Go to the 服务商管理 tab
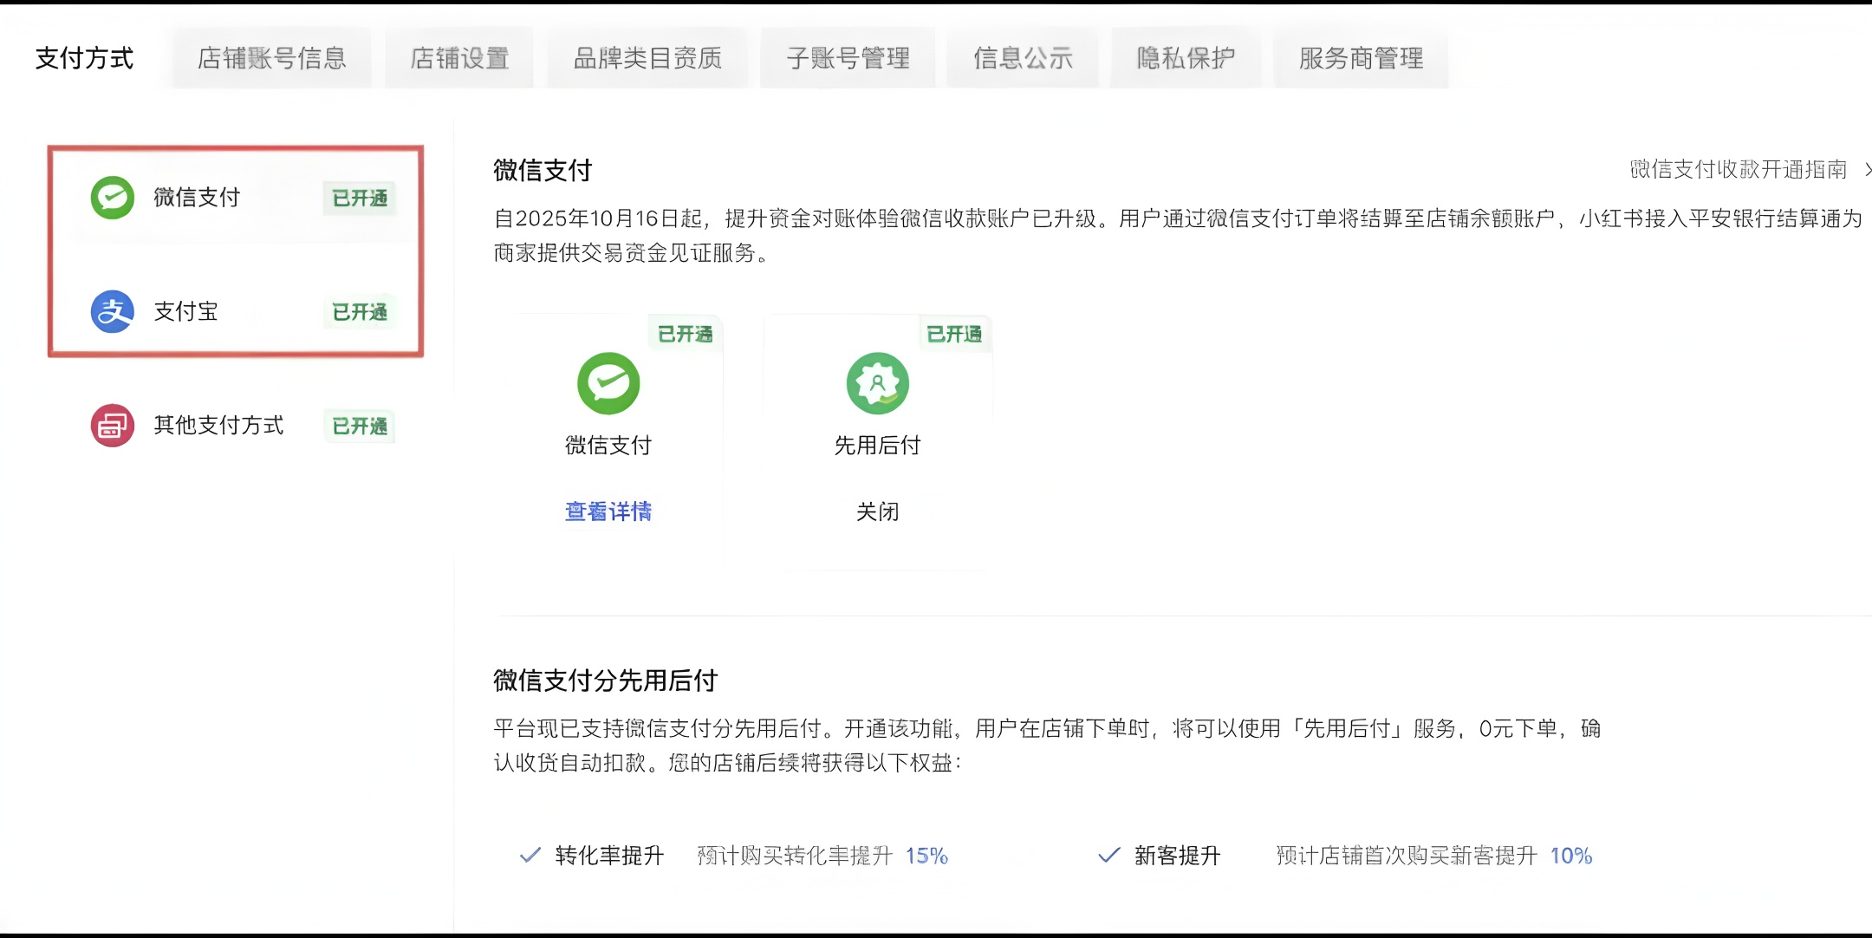The image size is (1872, 938). pyautogui.click(x=1361, y=58)
